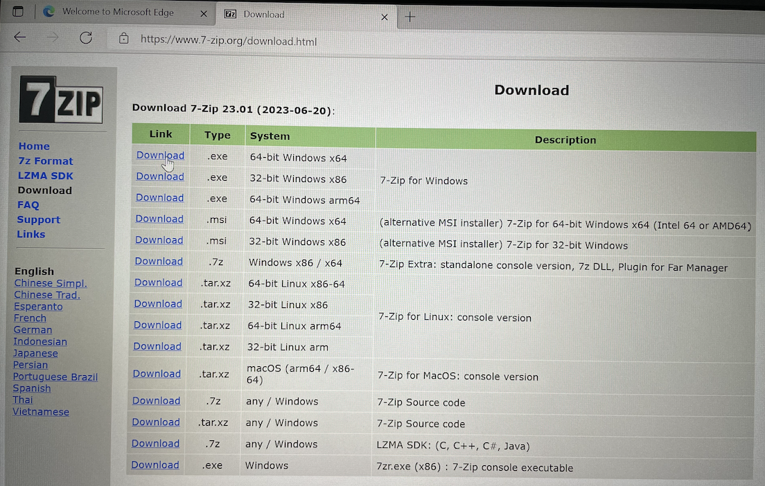Reload the page with refresh icon
765x486 pixels.
[86, 38]
